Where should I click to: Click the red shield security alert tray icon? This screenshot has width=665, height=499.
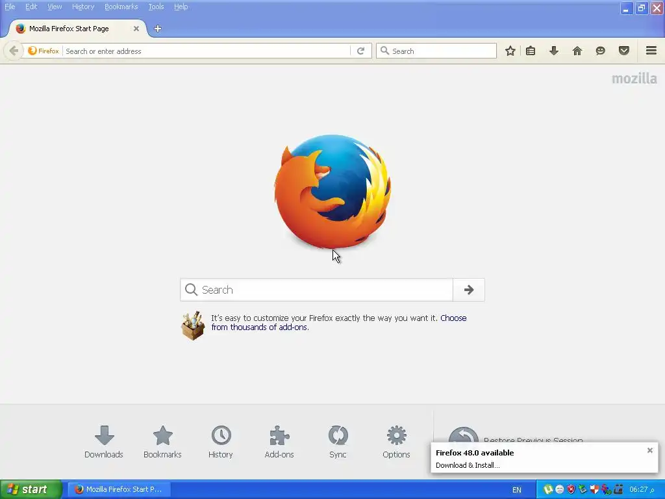(571, 489)
